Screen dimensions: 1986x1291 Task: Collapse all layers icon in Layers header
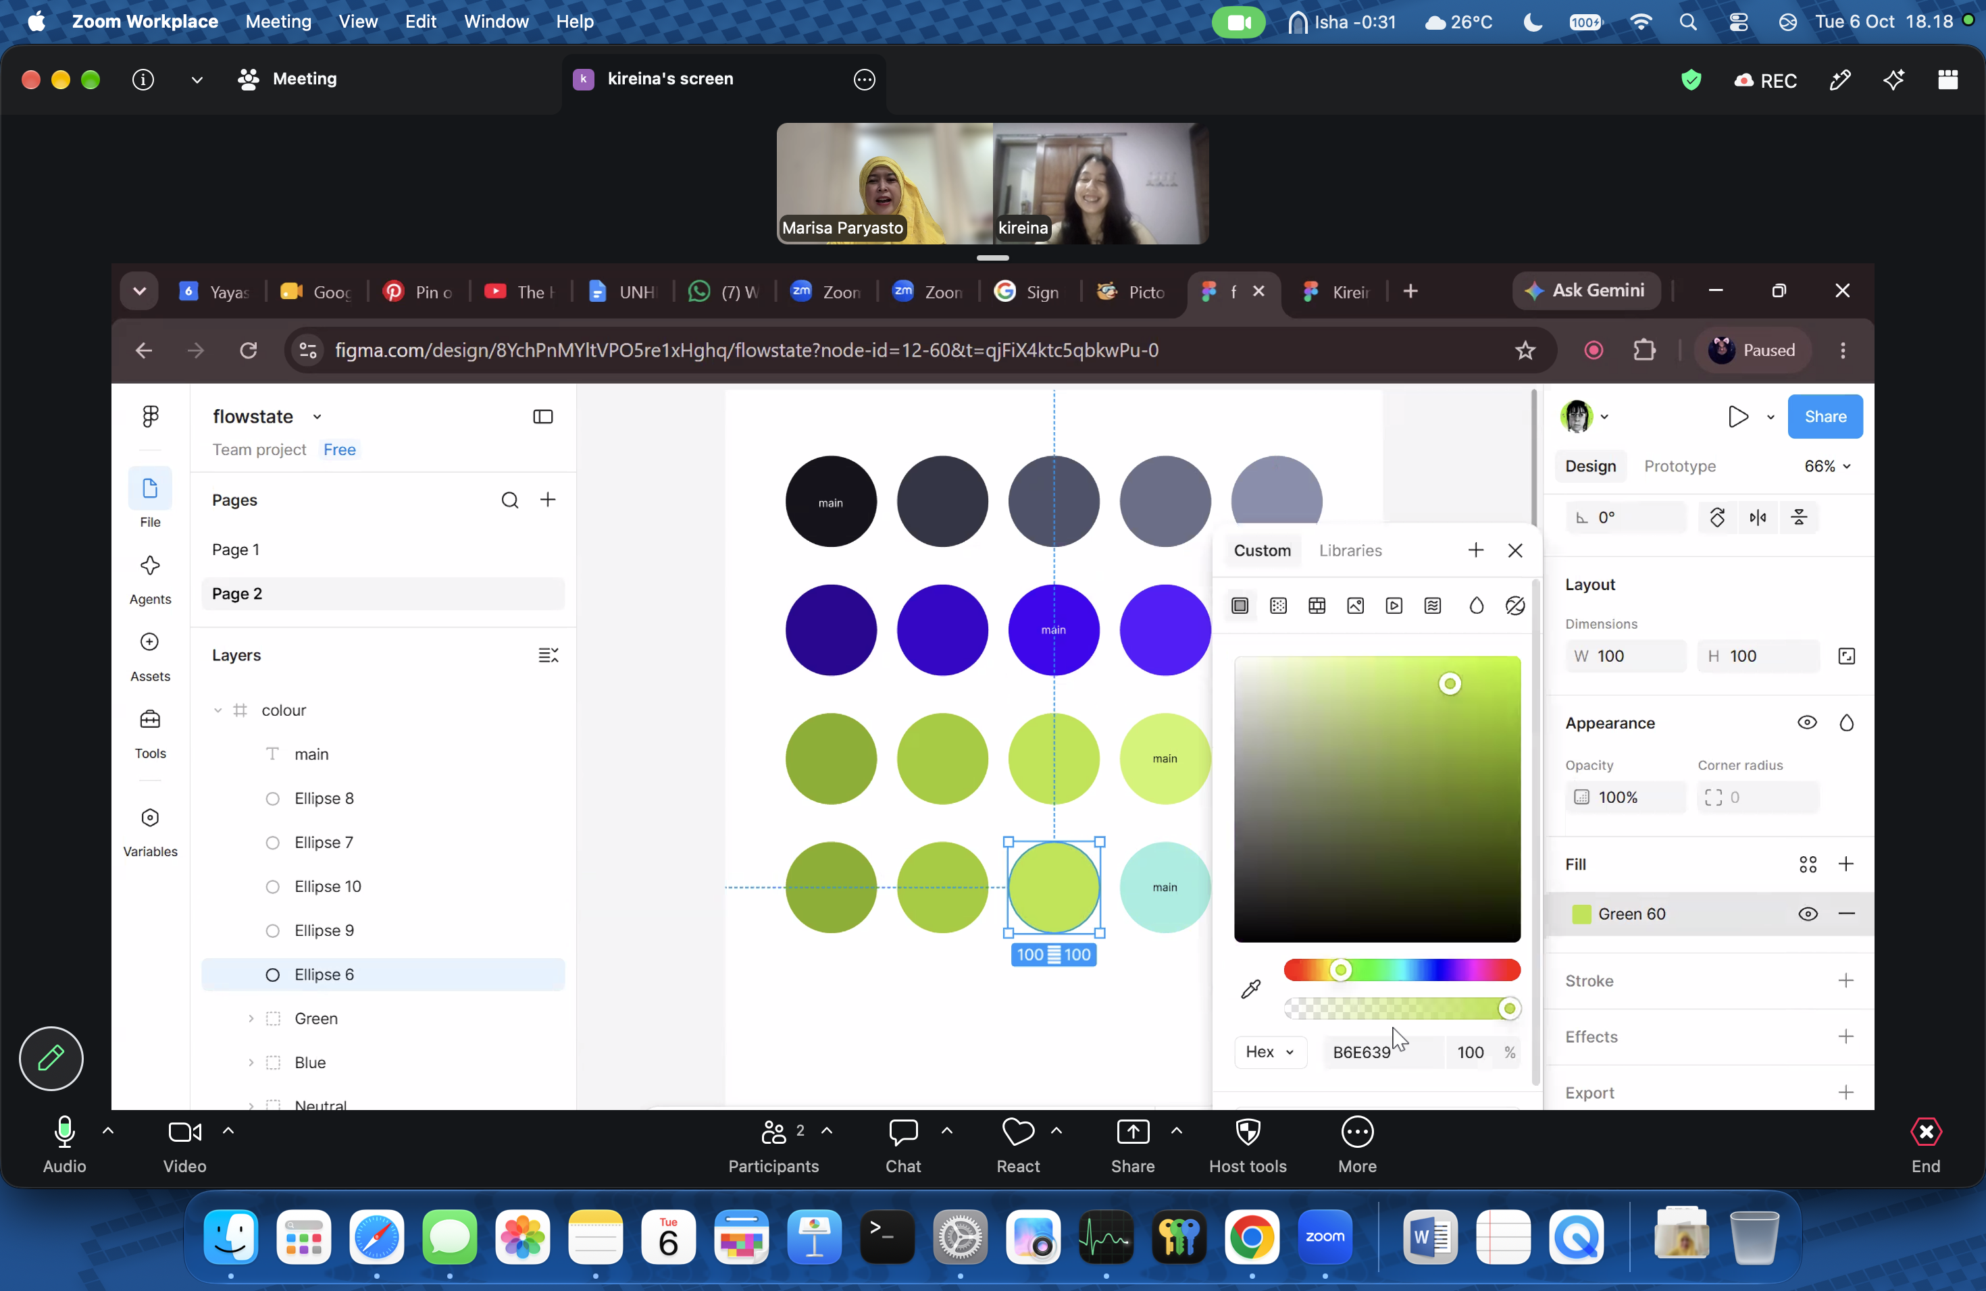(549, 656)
